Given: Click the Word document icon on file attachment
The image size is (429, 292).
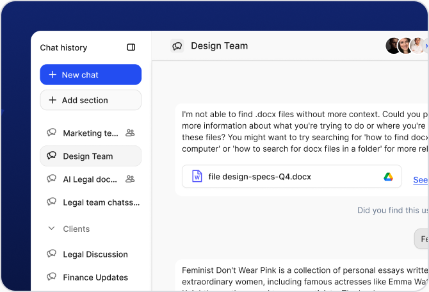Looking at the screenshot, I should 197,177.
